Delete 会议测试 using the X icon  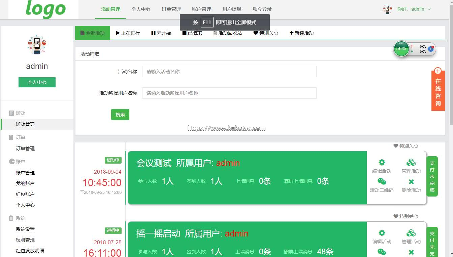point(411,182)
